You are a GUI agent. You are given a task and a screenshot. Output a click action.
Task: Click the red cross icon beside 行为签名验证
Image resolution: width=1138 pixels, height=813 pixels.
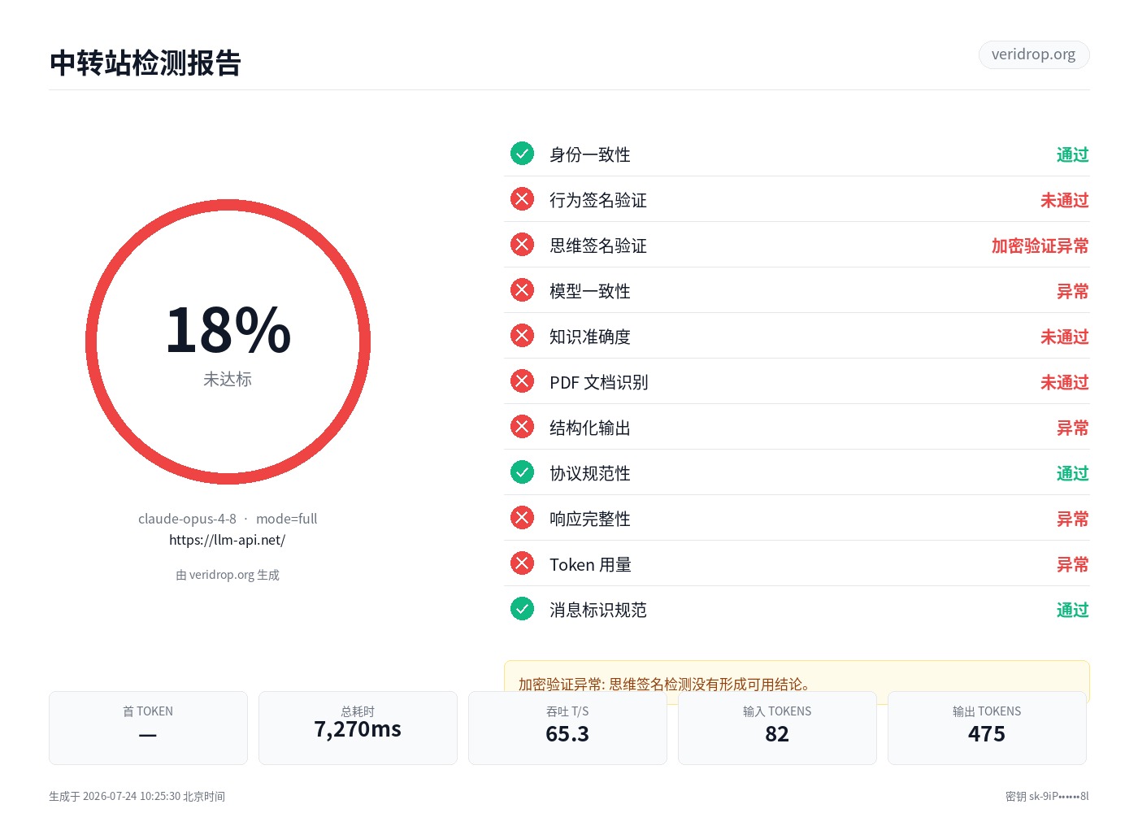[x=522, y=199]
